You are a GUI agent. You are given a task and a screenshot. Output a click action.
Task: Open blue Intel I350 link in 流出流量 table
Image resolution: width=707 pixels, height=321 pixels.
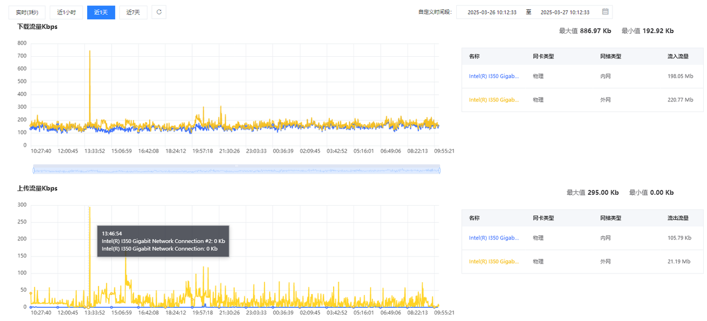(493, 238)
